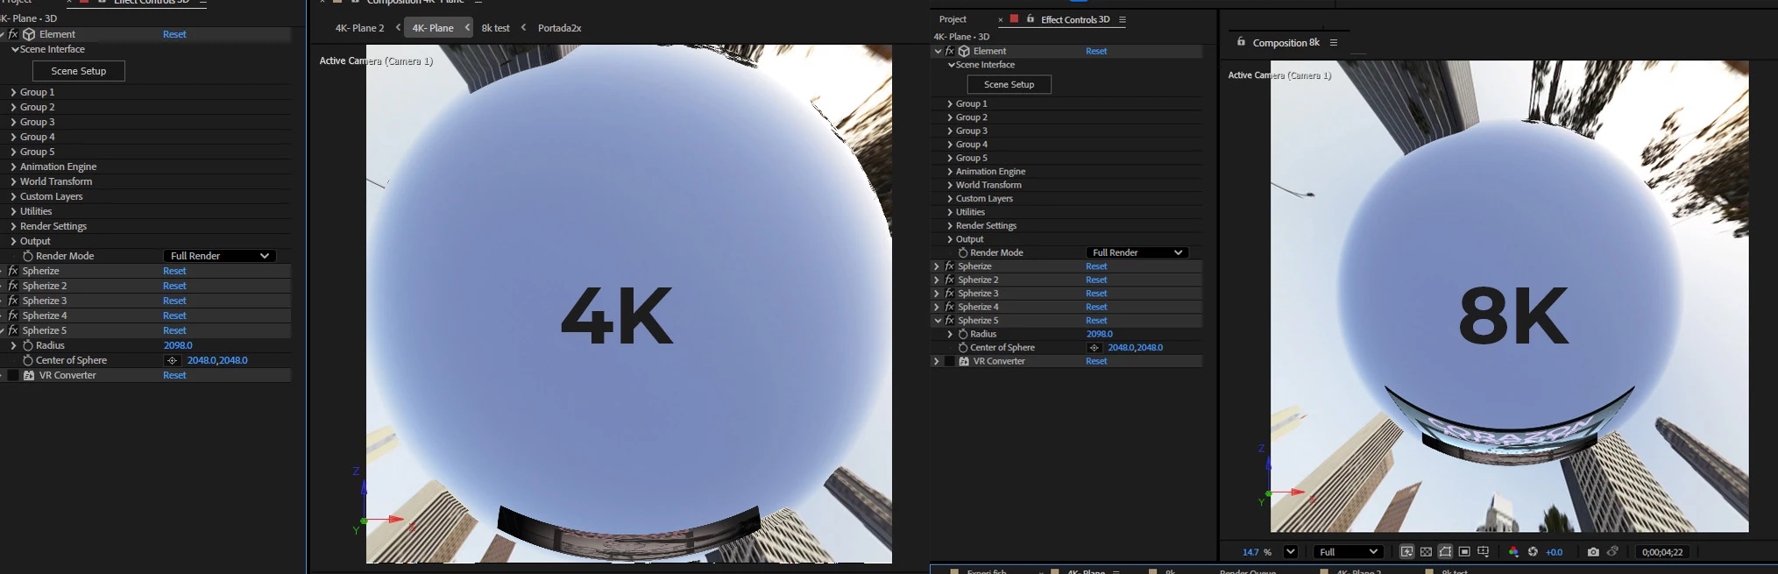Viewport: 1778px width, 574px height.
Task: Expand Group 1 in right panel
Action: pyautogui.click(x=950, y=103)
